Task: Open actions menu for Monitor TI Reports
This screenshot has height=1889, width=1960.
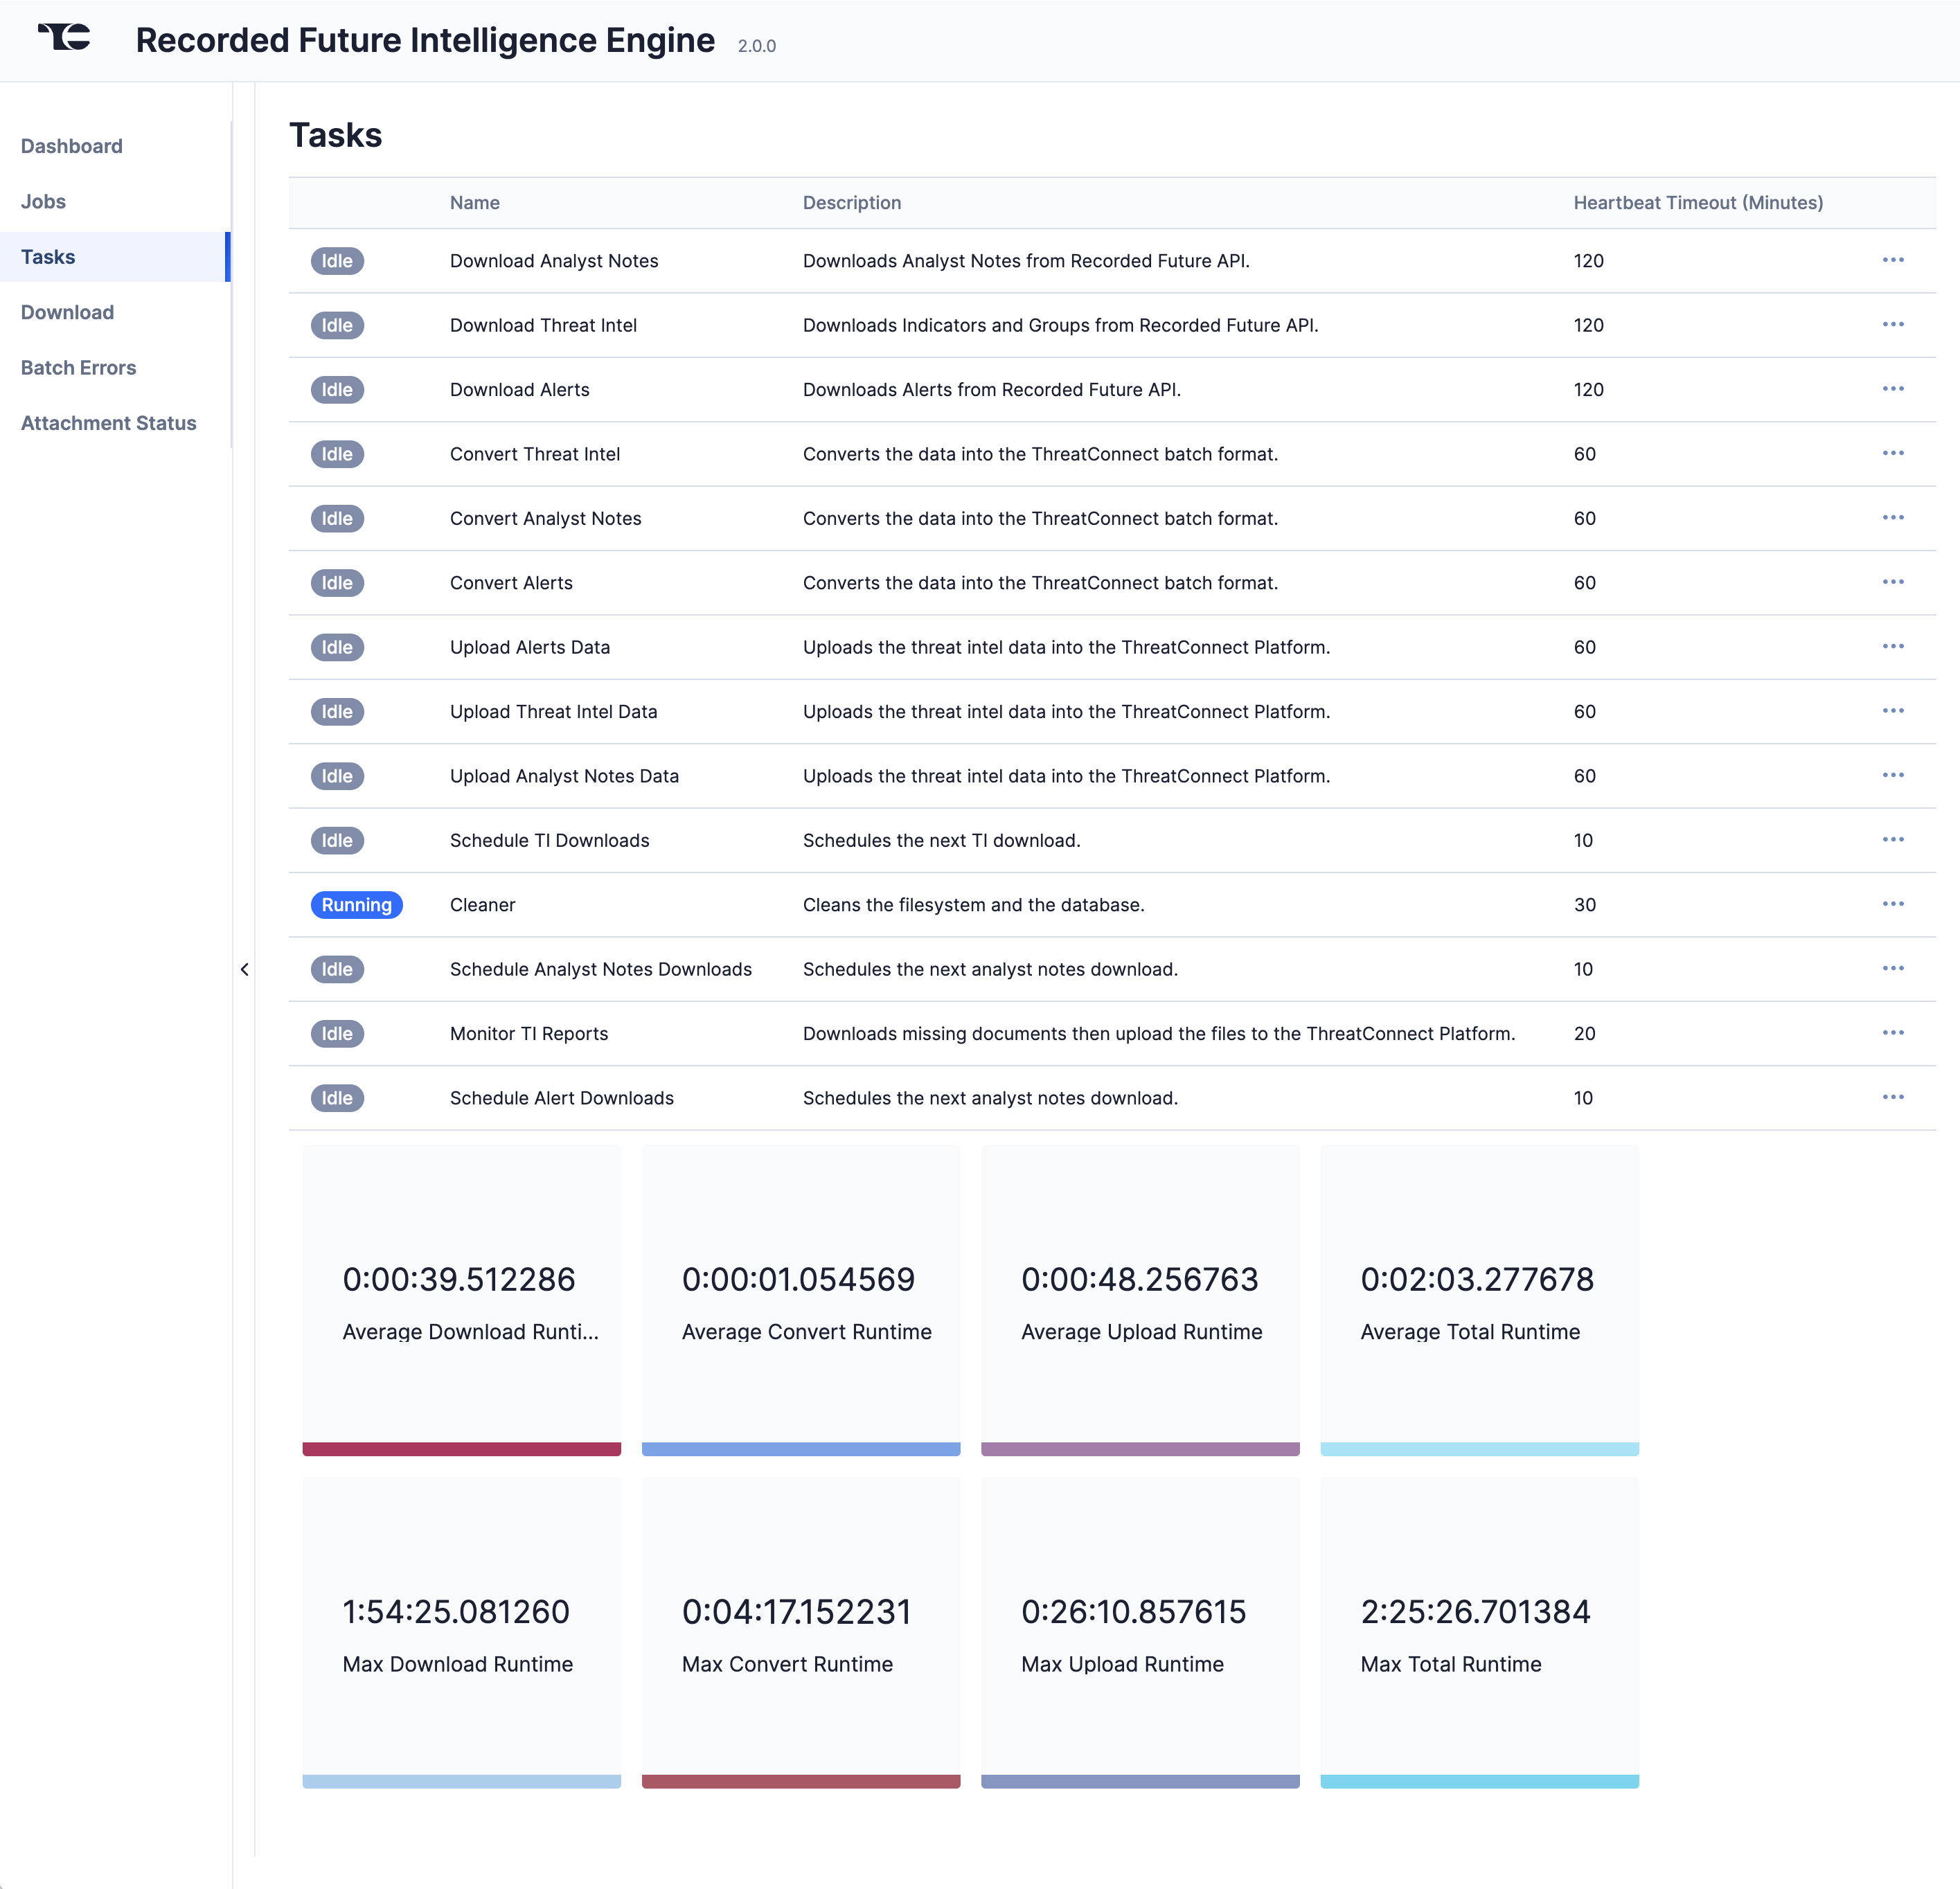Action: (1892, 1033)
